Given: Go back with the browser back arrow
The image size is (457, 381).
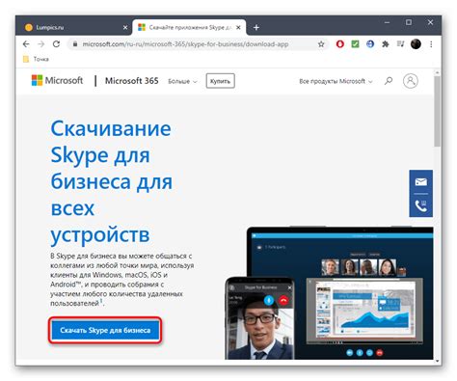Looking at the screenshot, I should 26,44.
